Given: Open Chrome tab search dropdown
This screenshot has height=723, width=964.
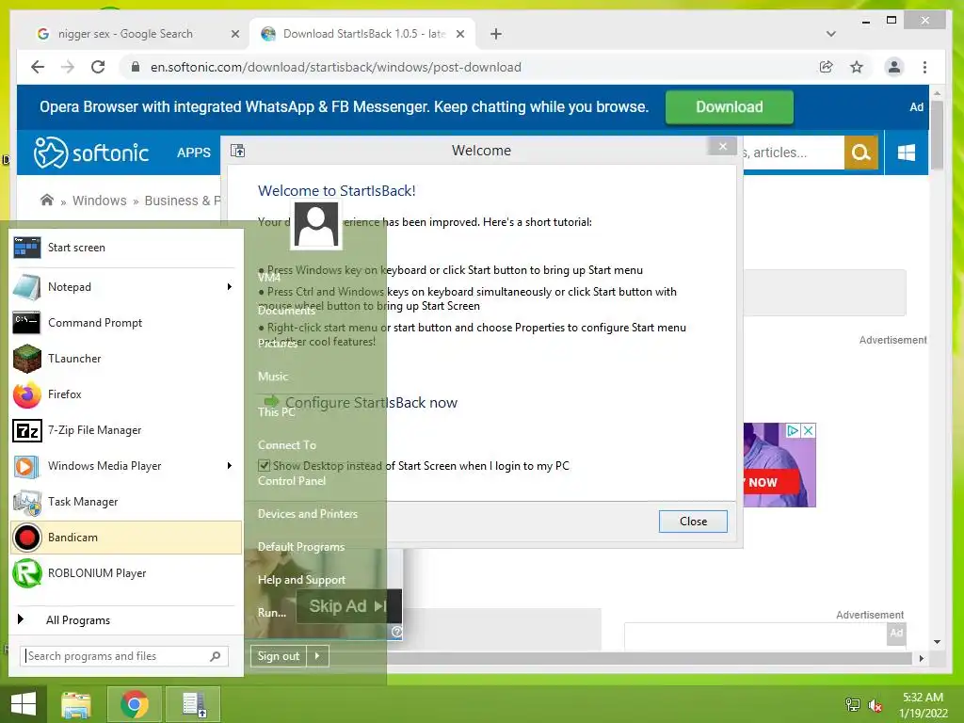Looking at the screenshot, I should pos(831,34).
